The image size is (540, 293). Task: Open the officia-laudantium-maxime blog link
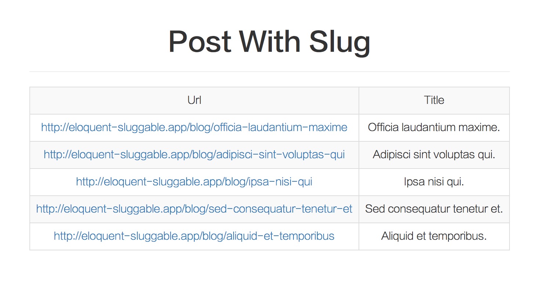pos(194,127)
